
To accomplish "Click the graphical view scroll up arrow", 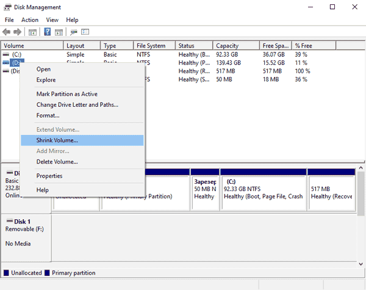I will point(361,168).
